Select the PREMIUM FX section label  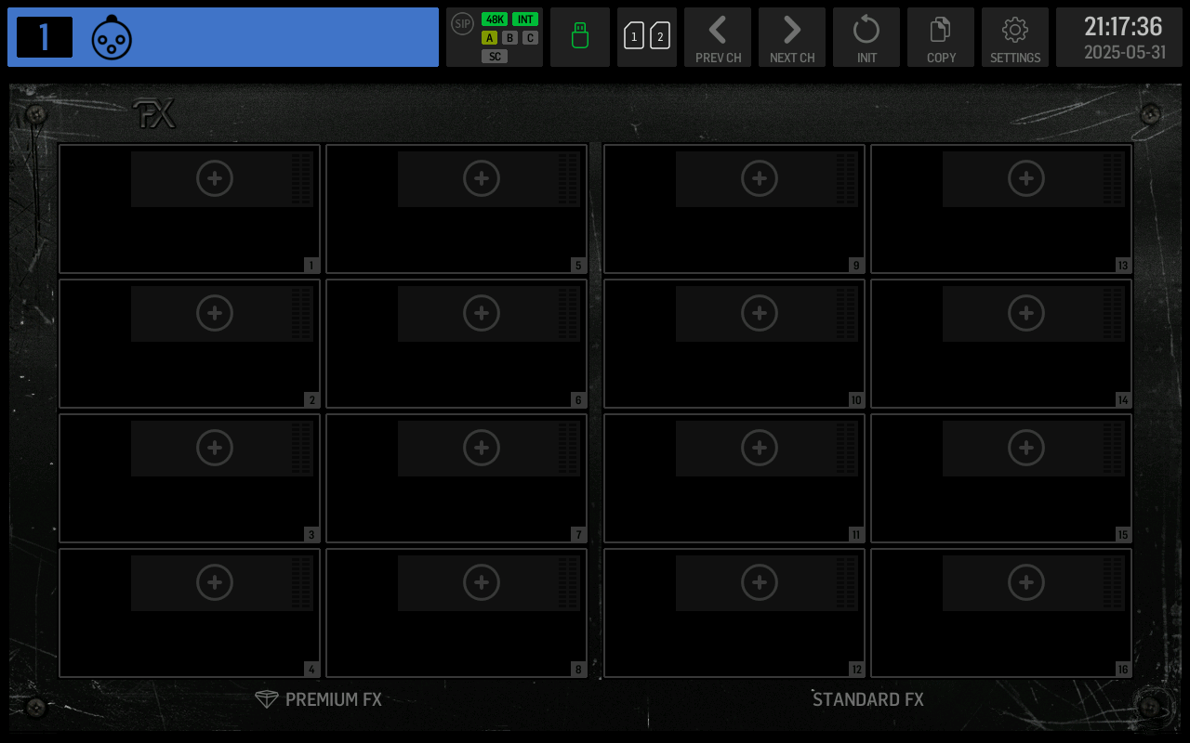319,699
